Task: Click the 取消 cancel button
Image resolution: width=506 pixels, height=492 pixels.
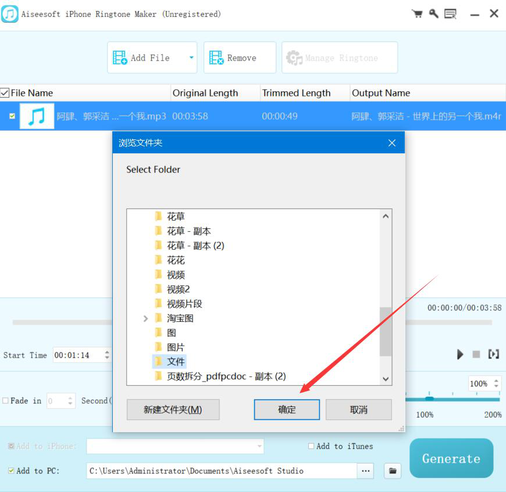Action: [x=358, y=410]
